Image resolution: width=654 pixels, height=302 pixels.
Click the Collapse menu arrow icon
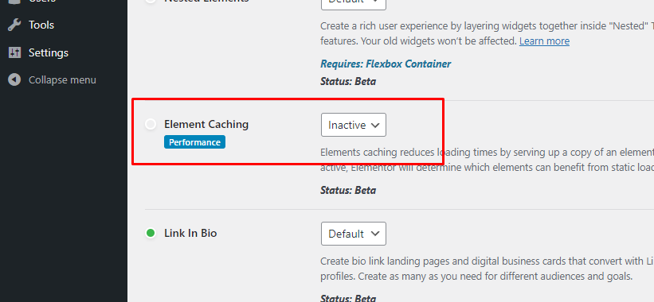click(x=14, y=79)
